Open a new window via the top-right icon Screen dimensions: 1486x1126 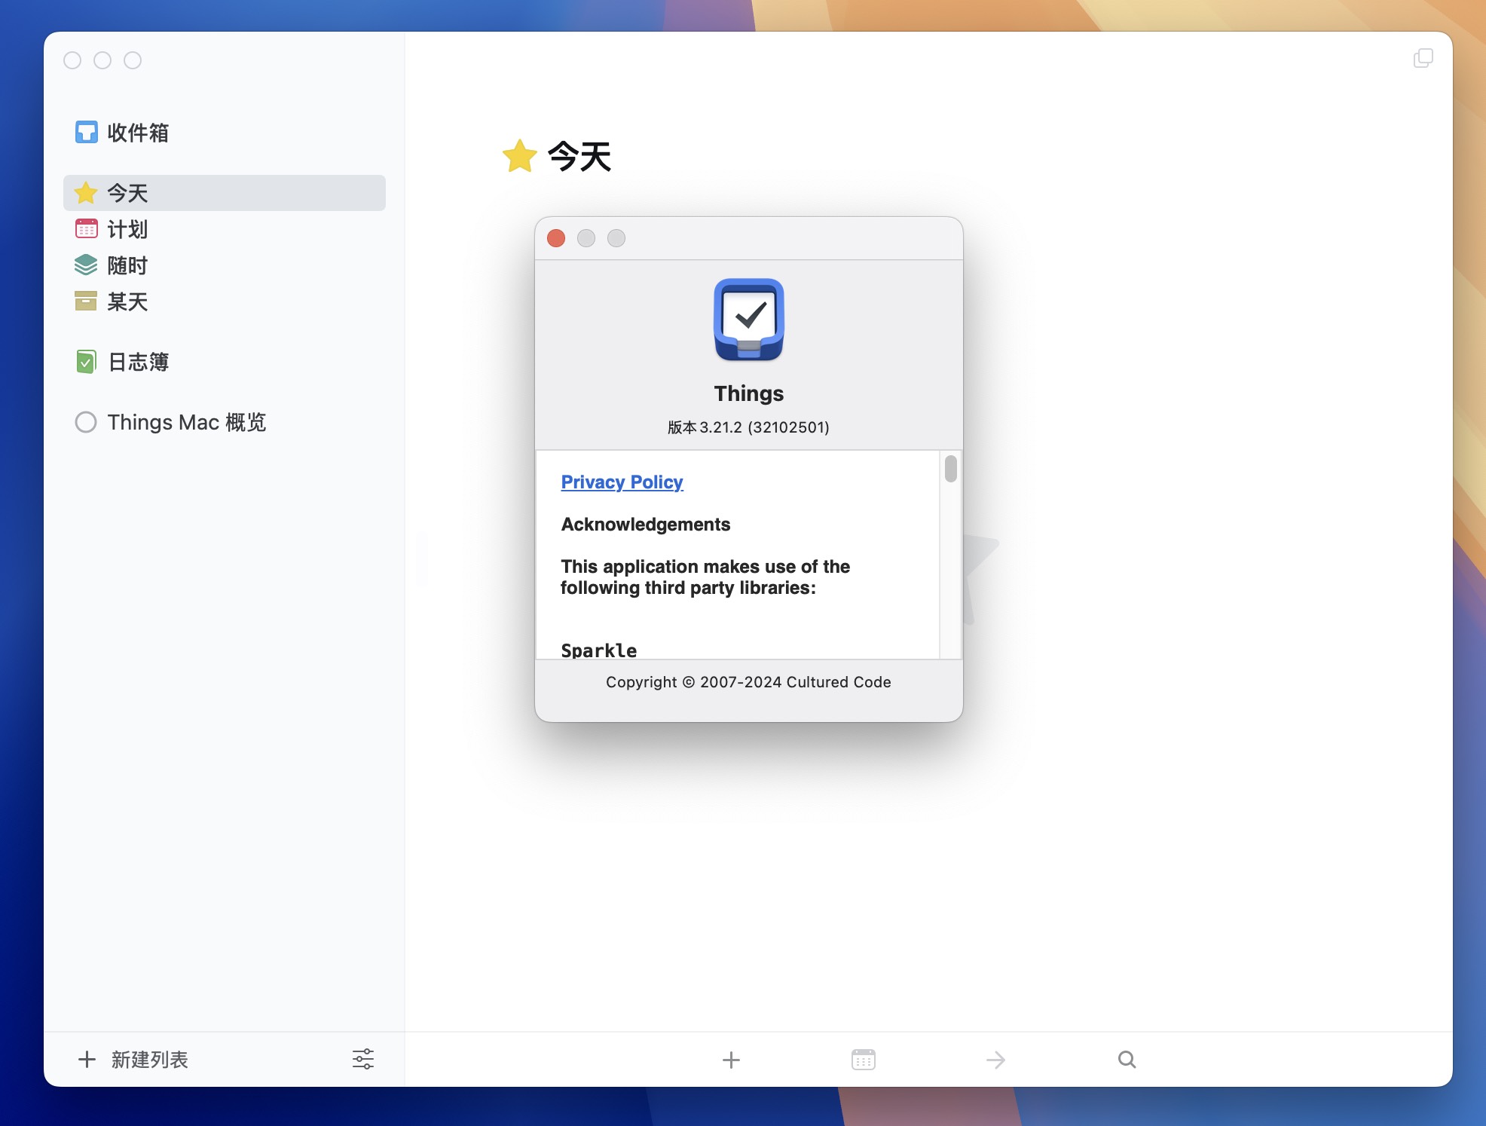(1423, 58)
